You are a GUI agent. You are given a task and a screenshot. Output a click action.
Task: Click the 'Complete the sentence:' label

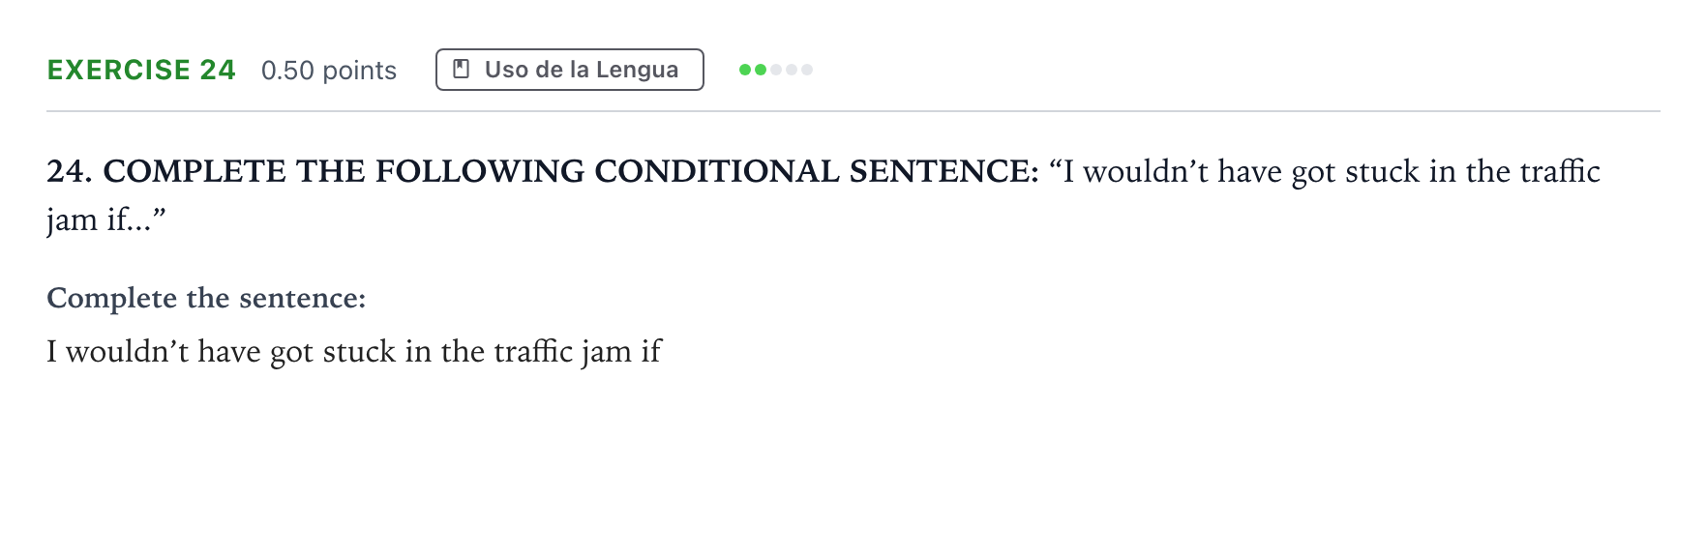coord(206,298)
